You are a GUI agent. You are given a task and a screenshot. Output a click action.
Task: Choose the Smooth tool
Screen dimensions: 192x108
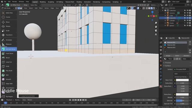9,79
